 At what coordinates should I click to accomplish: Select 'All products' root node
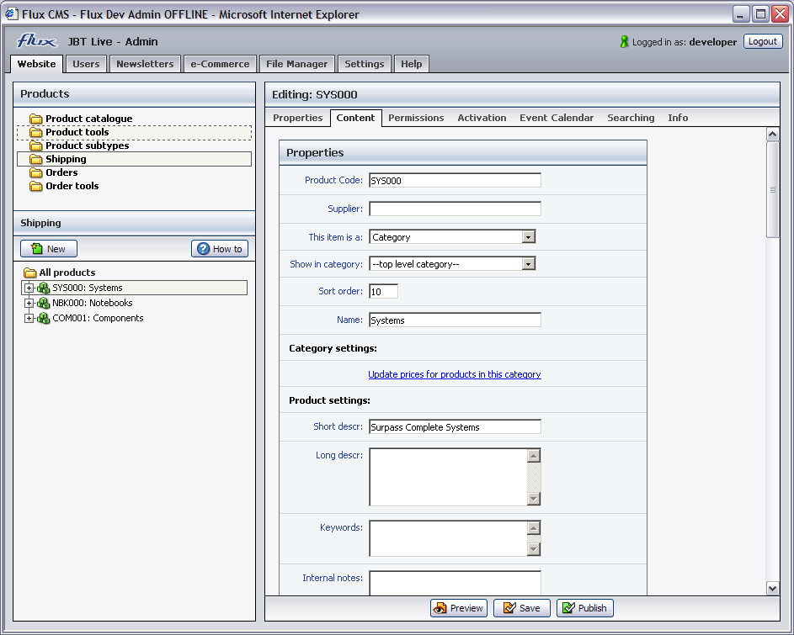click(67, 273)
